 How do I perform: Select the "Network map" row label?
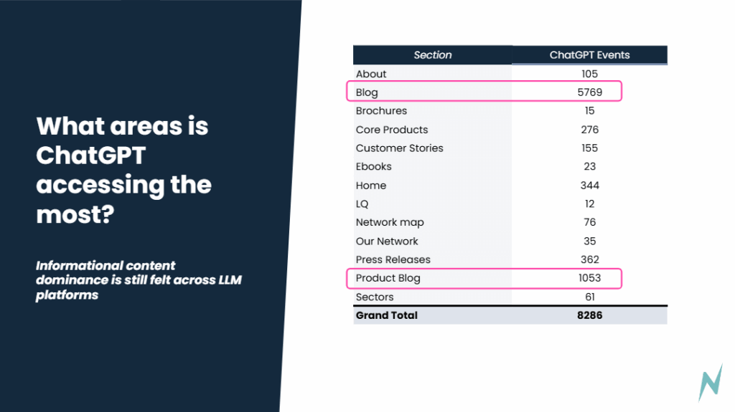pyautogui.click(x=390, y=222)
